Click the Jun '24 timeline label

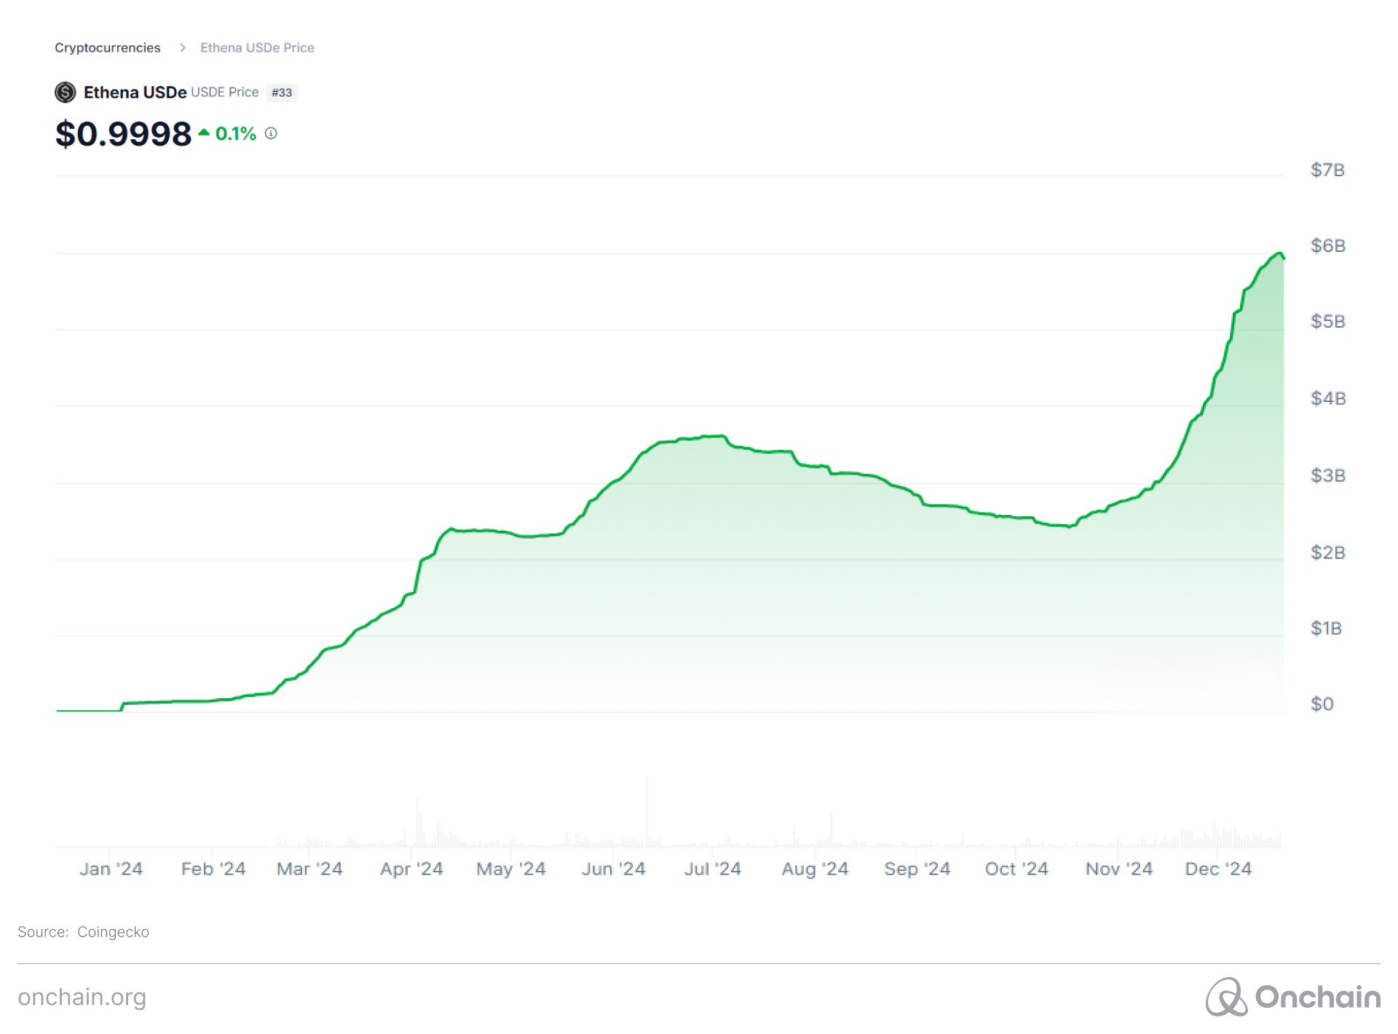(x=613, y=869)
